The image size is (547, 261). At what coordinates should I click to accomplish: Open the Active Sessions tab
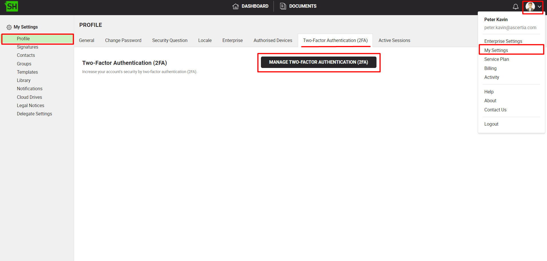(x=394, y=41)
